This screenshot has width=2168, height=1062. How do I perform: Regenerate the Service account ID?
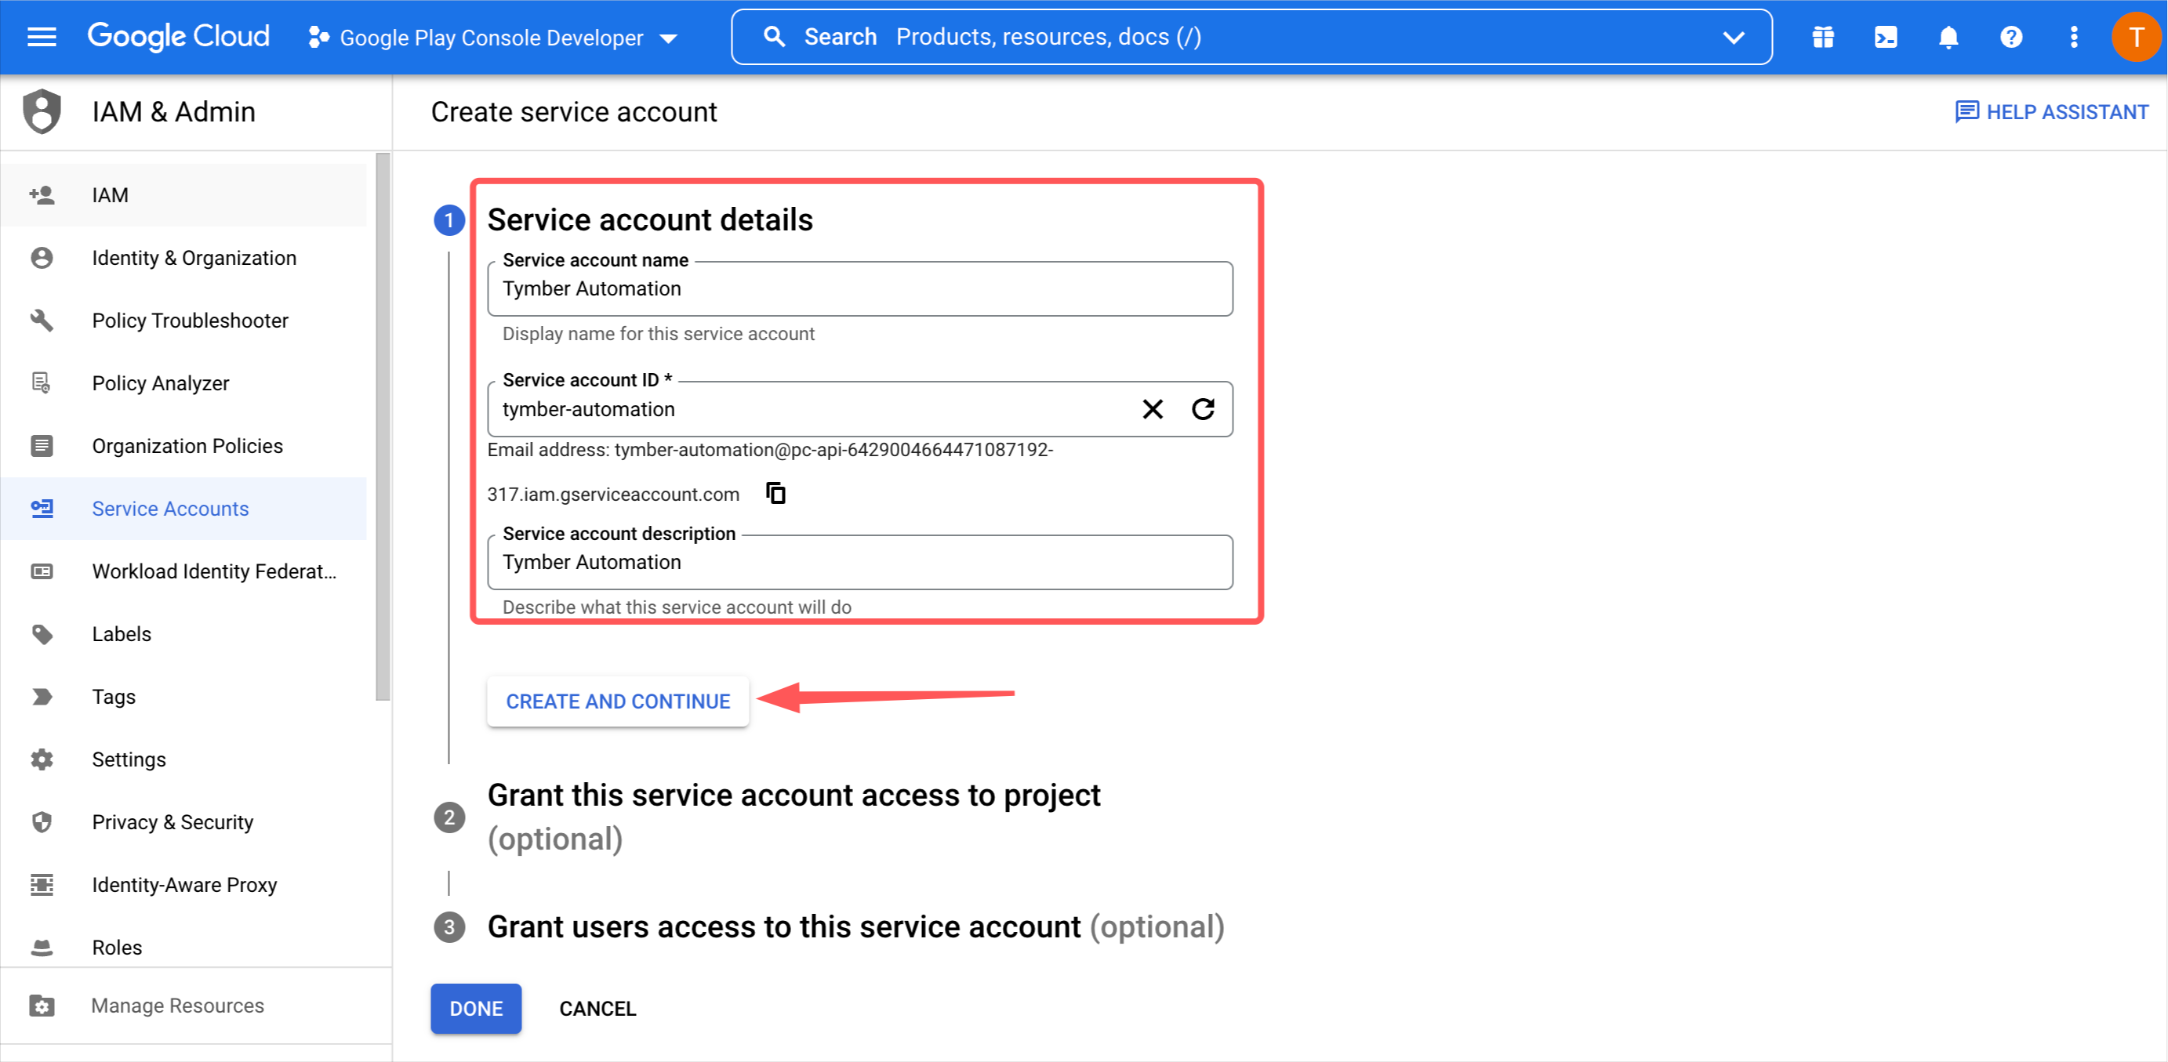coord(1203,409)
